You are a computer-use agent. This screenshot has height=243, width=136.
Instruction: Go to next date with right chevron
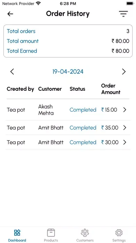tap(124, 72)
